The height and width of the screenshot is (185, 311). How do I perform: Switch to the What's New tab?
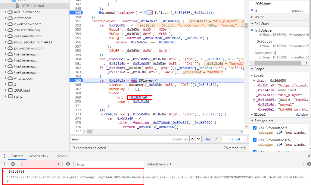pos(39,156)
